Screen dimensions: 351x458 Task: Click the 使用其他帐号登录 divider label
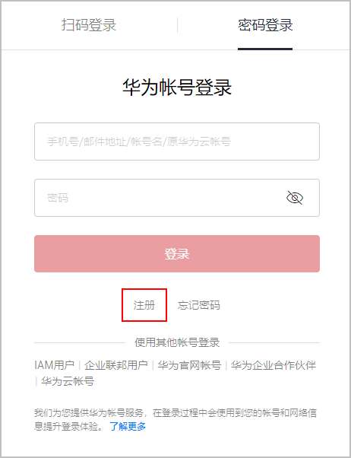[x=177, y=342]
